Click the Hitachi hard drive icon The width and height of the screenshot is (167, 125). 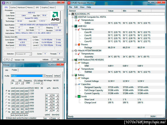(x=76, y=51)
